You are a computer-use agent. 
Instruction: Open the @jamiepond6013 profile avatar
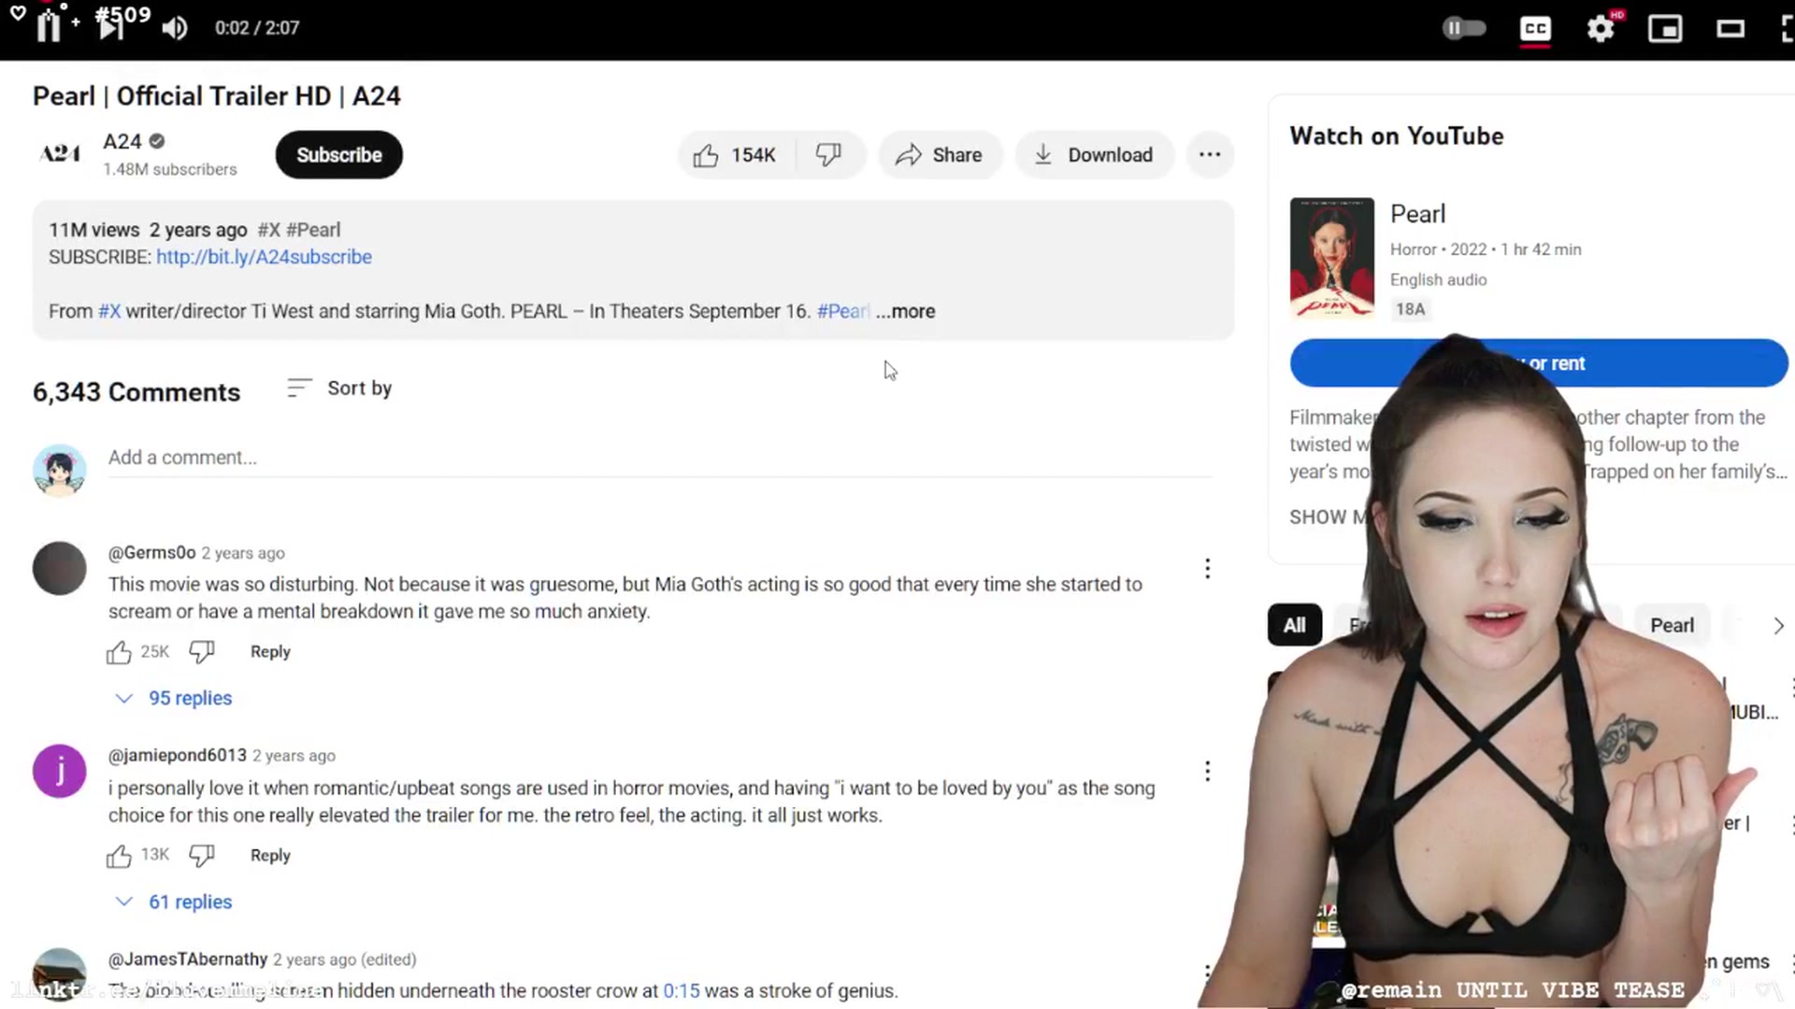(x=60, y=771)
